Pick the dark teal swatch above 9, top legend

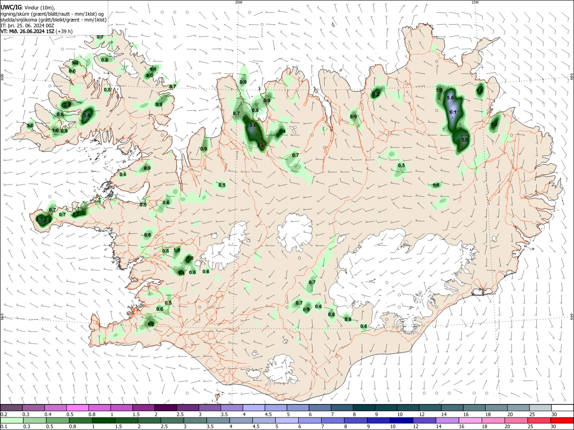point(386,408)
